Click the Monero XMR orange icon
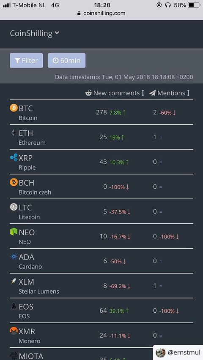 (x=14, y=331)
